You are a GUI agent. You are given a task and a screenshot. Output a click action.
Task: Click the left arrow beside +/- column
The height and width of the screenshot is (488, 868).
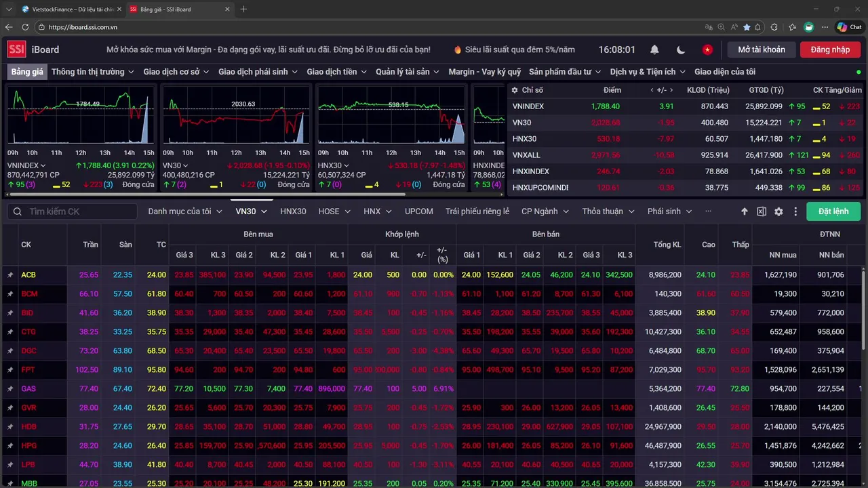[652, 90]
